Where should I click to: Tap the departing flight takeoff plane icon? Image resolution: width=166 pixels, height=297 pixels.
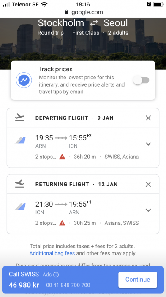[19, 118]
